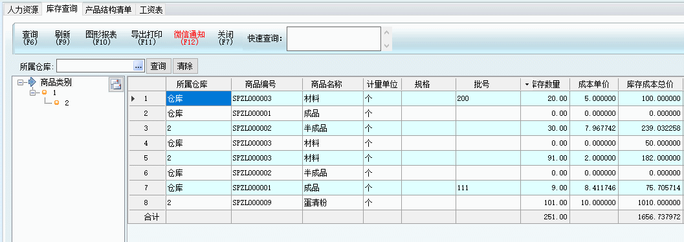Click the sort arrow on the 库存数量 column
This screenshot has height=242, width=684.
pos(527,85)
